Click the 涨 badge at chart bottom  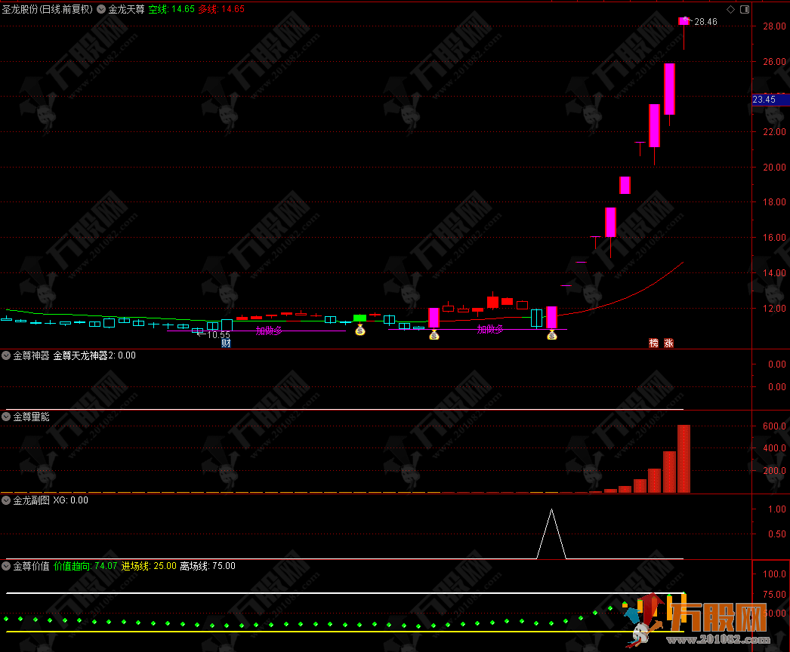tap(668, 343)
